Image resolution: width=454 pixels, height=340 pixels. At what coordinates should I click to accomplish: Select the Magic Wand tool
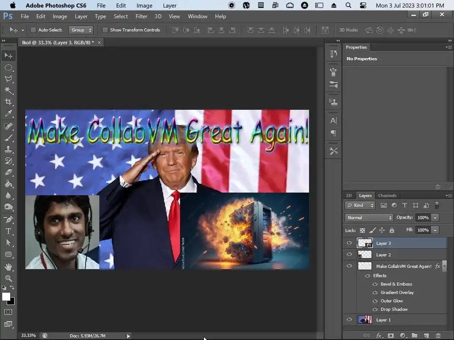click(x=8, y=90)
